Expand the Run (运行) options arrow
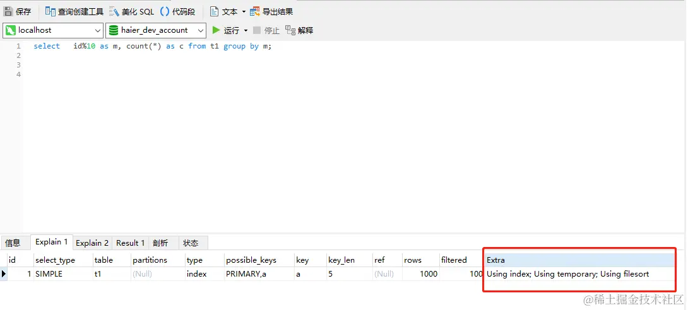688x310 pixels. coord(246,30)
